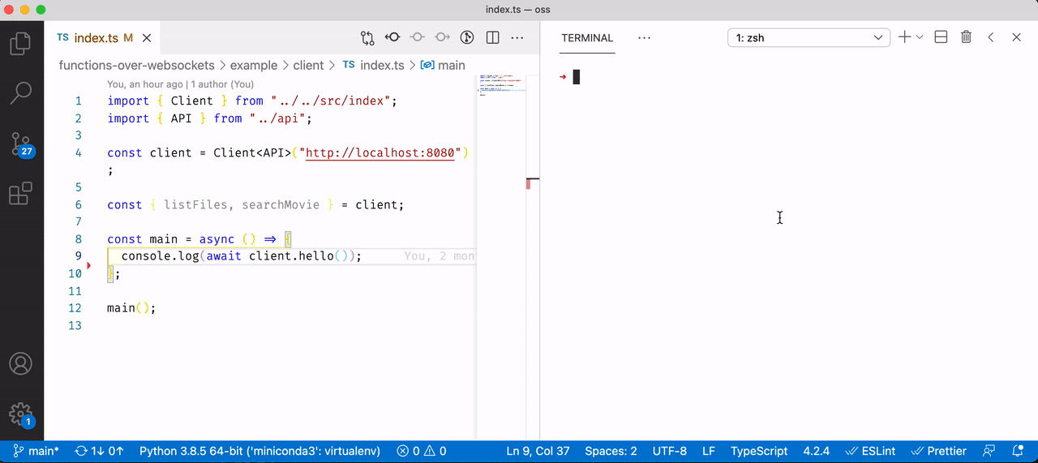The image size is (1038, 463).
Task: Change language mode TypeScript
Action: (x=759, y=451)
